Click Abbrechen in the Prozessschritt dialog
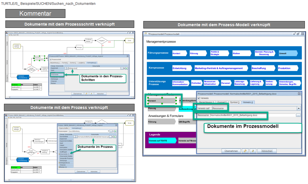This screenshot has height=184, width=308. (100, 94)
